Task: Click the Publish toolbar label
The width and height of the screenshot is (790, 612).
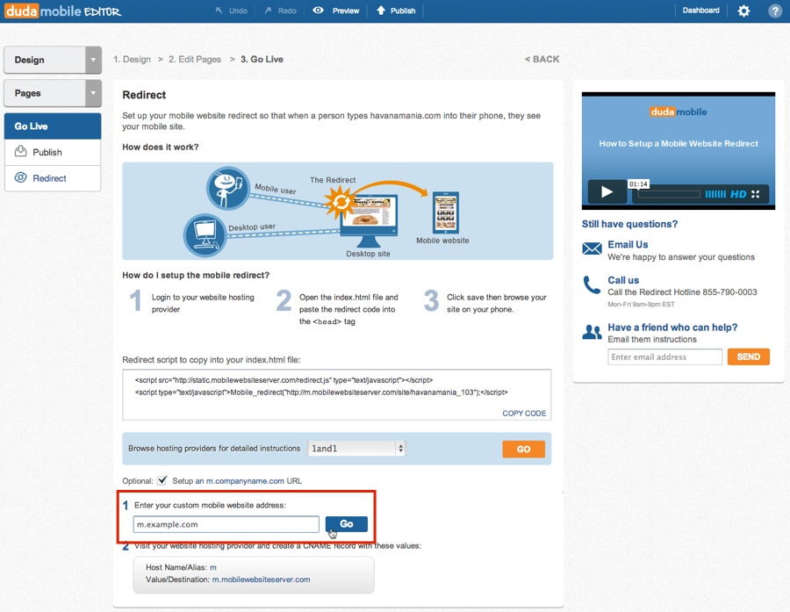Action: pyautogui.click(x=403, y=11)
